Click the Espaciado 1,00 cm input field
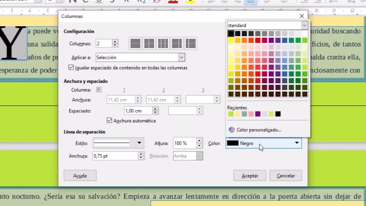Screen dimensions: 366x206 click(x=138, y=111)
